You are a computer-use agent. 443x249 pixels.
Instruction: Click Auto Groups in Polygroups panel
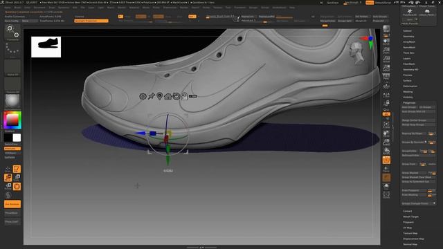coord(409,107)
